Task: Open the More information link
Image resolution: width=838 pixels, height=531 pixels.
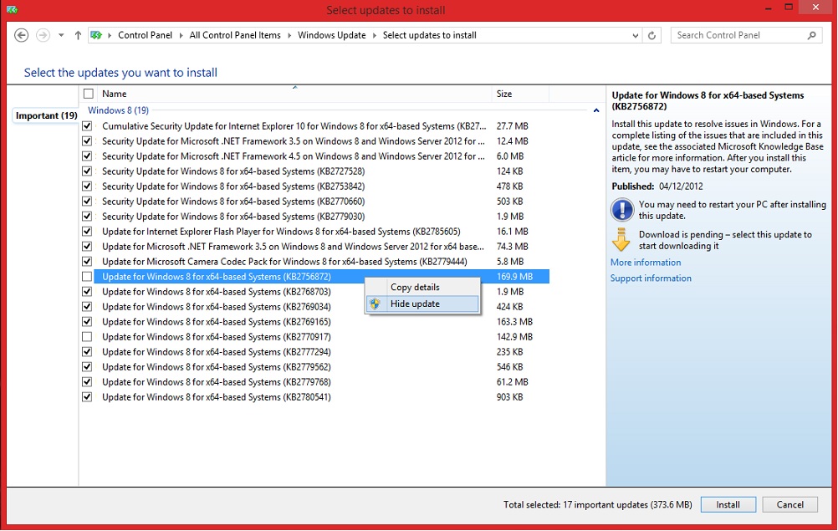Action: (646, 263)
